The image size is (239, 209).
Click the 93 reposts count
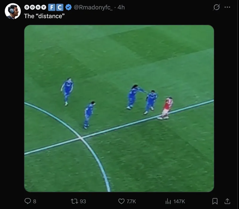(83, 202)
